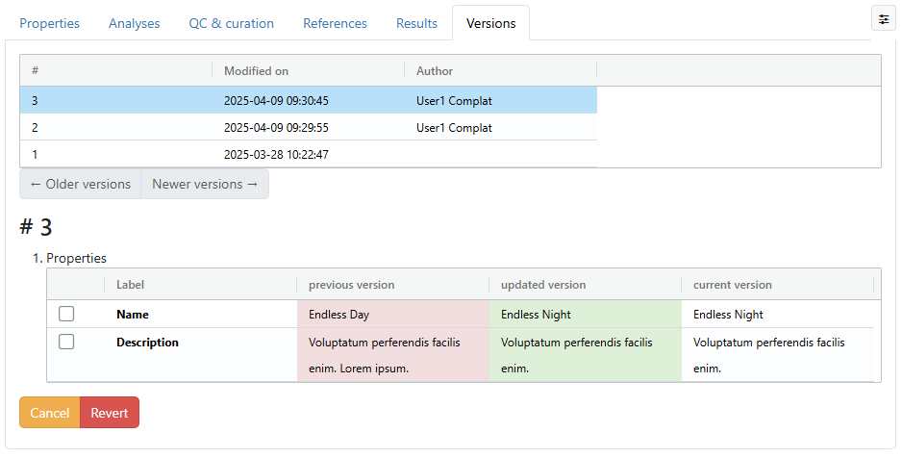Go to QC & curation tab
The height and width of the screenshot is (458, 902).
coord(231,23)
